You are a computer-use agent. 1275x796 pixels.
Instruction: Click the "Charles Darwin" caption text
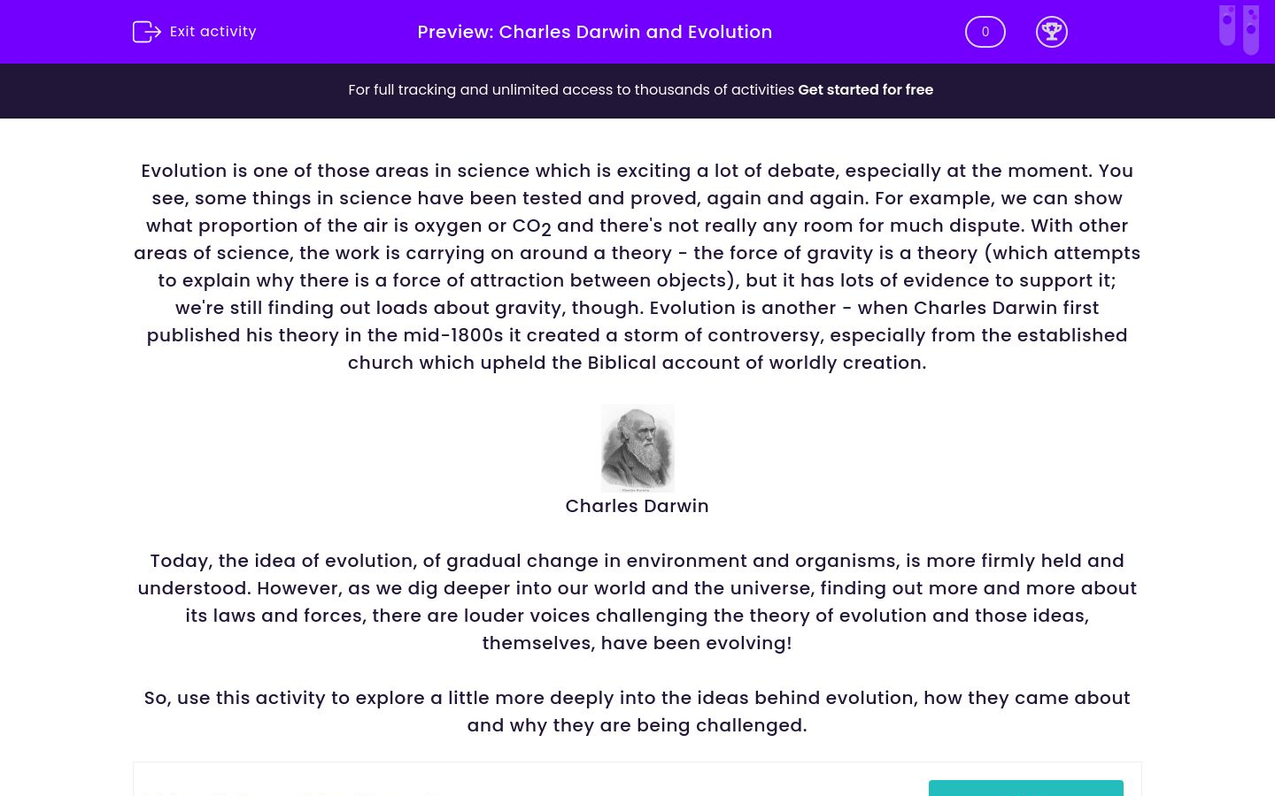point(637,506)
